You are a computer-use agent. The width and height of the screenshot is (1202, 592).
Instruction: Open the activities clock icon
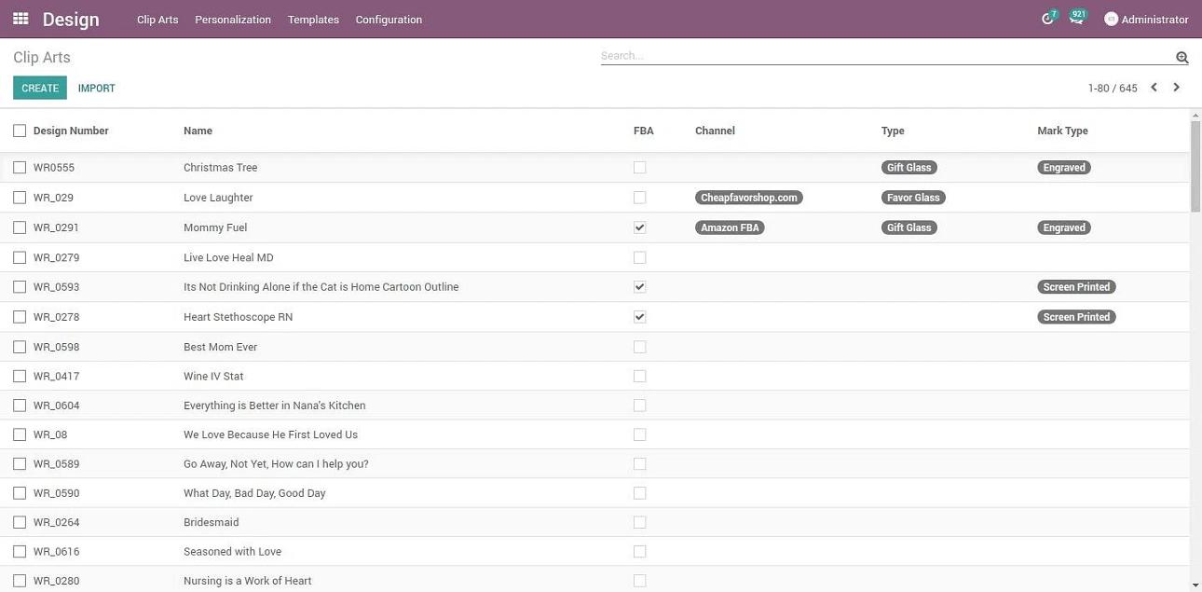click(1047, 19)
